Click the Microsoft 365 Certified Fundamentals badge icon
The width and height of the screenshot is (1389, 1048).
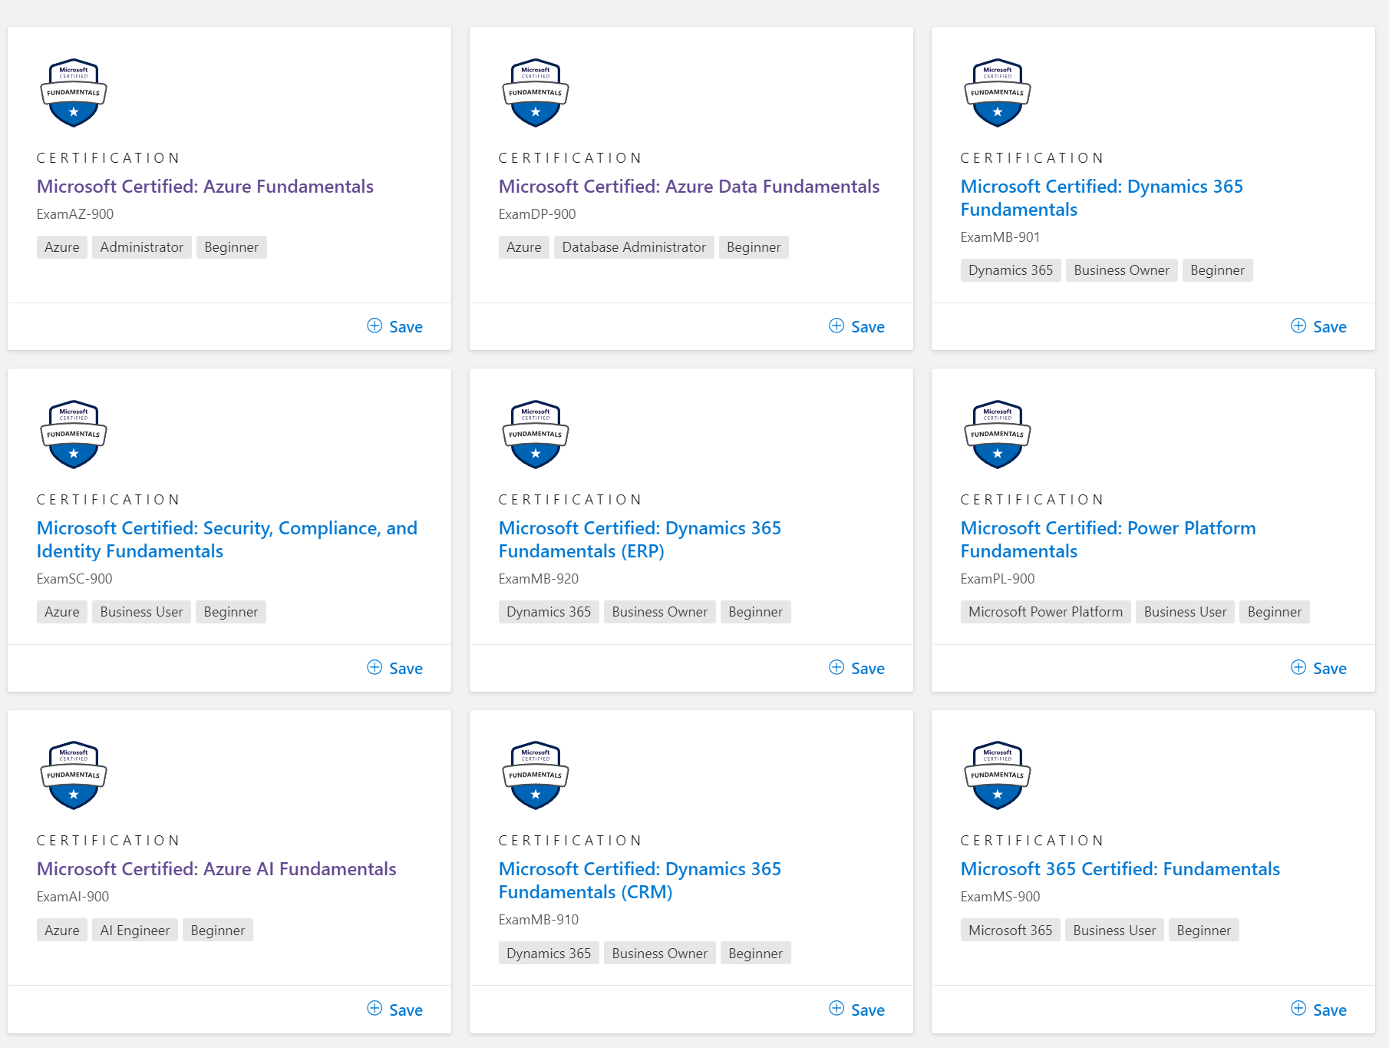[x=998, y=775]
